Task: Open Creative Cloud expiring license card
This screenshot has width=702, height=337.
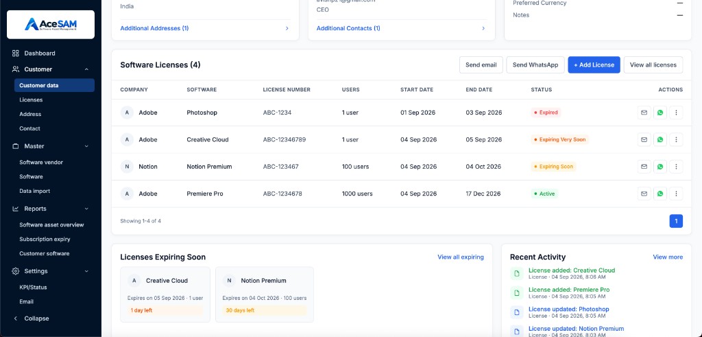Action: [x=165, y=294]
